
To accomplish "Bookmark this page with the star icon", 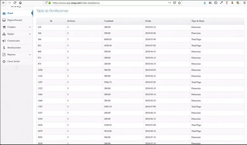I will [179, 3].
